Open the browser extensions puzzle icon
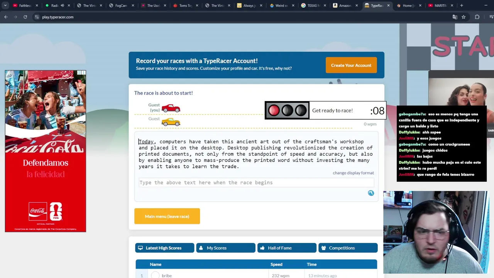Image resolution: width=494 pixels, height=278 pixels. point(477,17)
